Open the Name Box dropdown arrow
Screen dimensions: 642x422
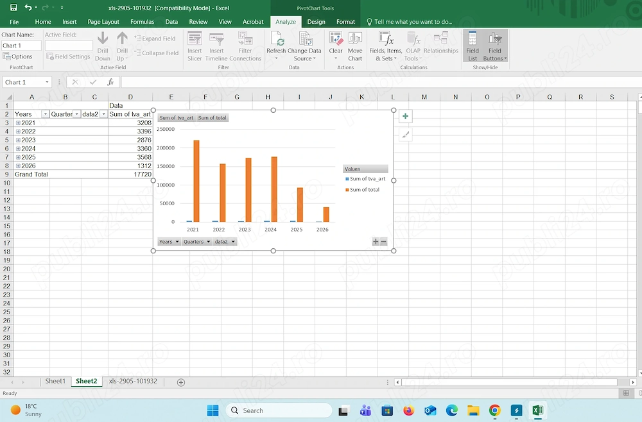47,82
